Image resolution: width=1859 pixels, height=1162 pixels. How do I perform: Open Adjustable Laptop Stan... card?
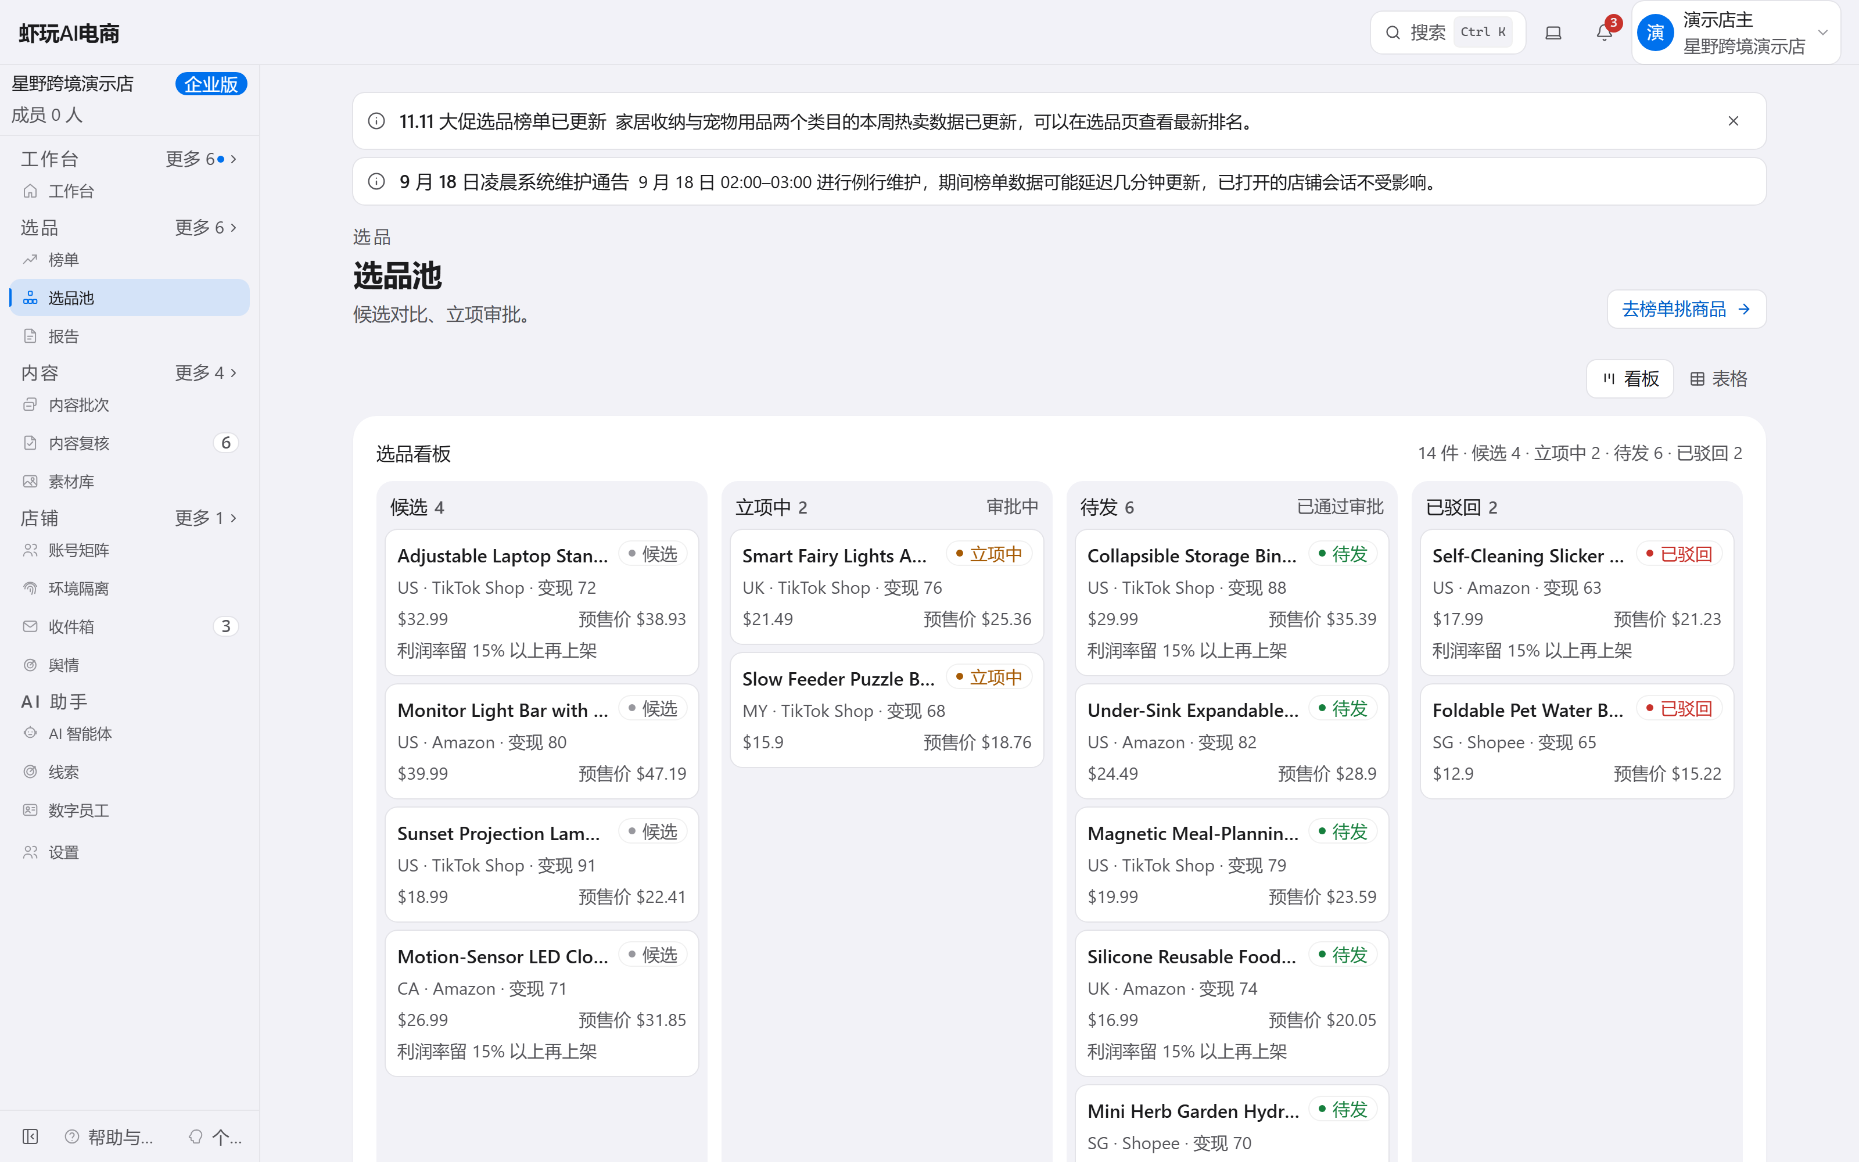tap(541, 602)
